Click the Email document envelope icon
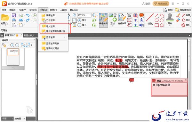 coord(21,15)
